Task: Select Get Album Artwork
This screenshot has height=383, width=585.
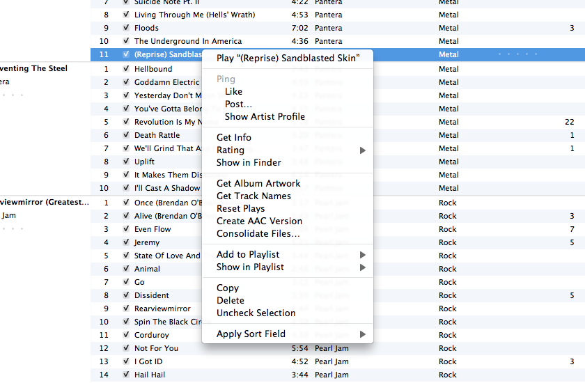Action: coord(258,183)
